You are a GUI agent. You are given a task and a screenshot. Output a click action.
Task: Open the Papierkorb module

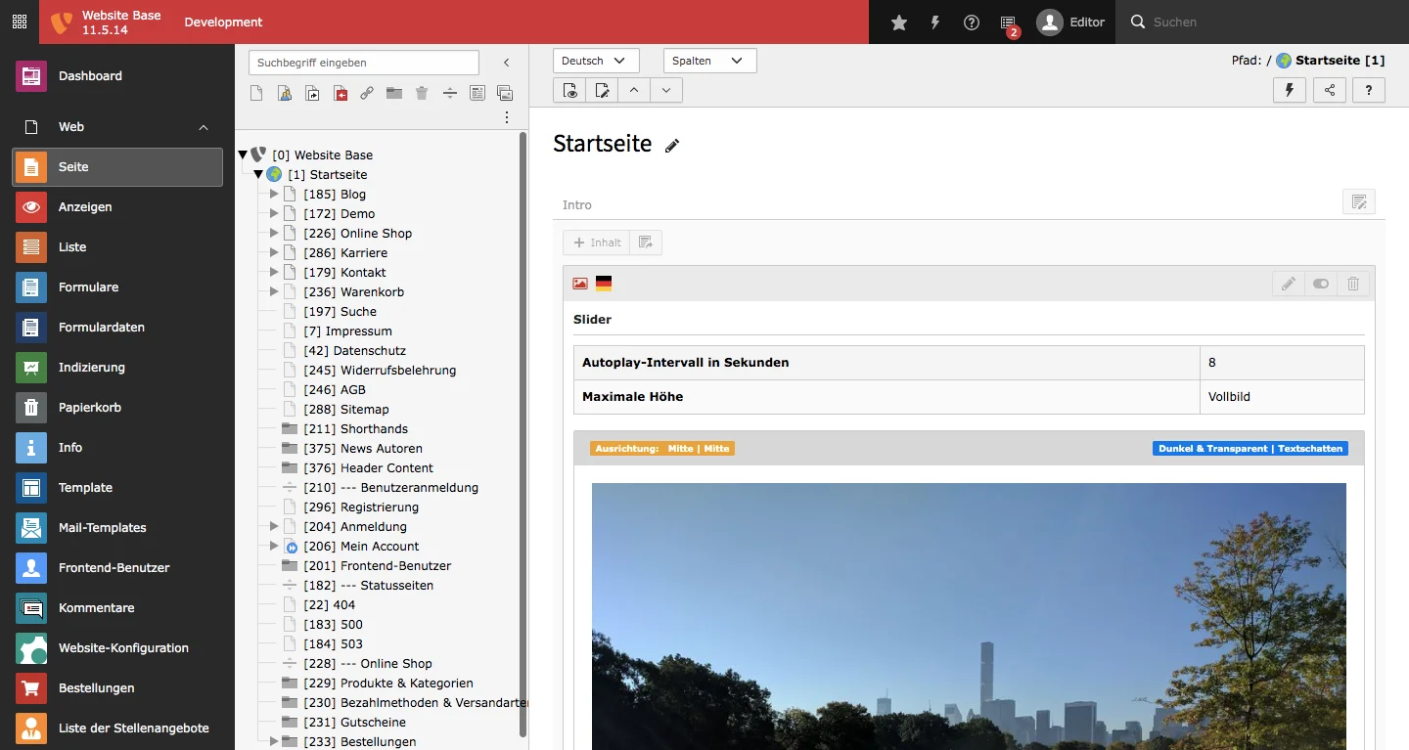coord(90,408)
